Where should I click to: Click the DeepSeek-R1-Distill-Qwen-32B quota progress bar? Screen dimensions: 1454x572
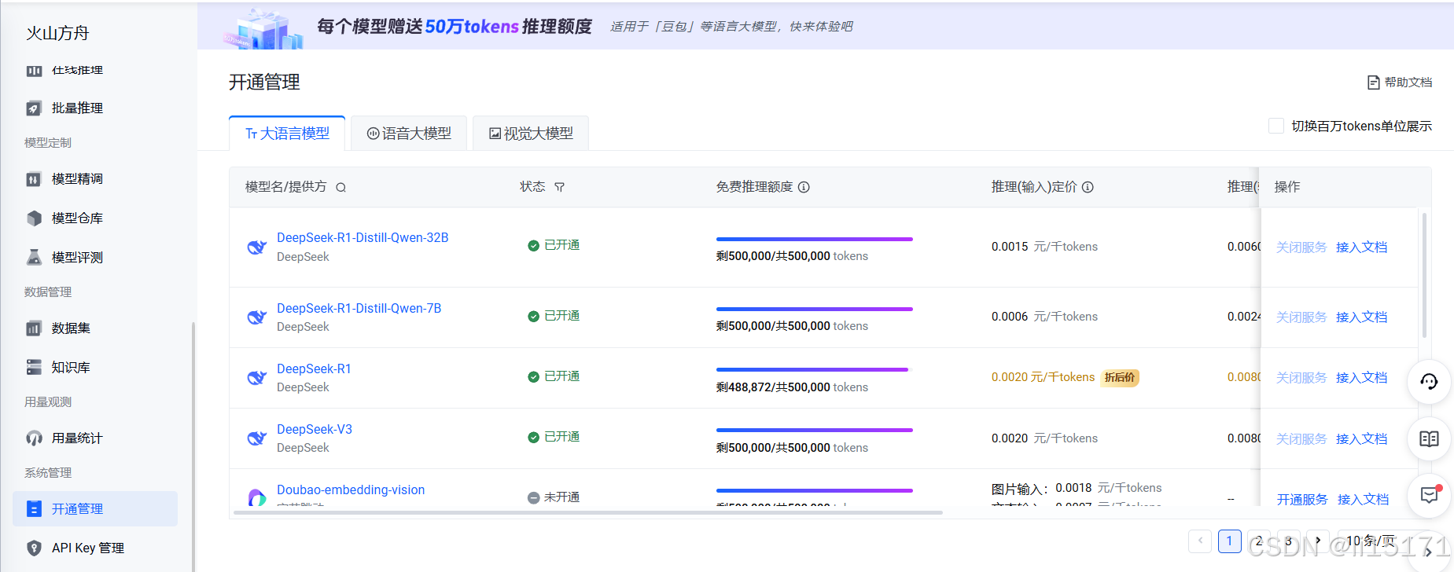(x=815, y=239)
